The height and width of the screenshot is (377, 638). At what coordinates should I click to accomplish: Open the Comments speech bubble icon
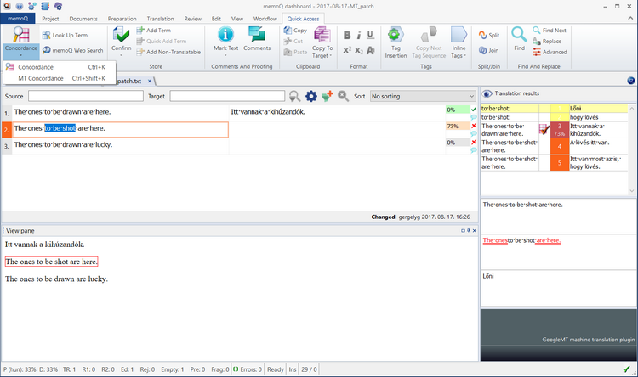point(258,35)
